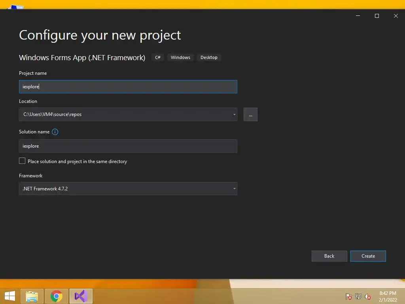Close the Configure your new project dialog
The height and width of the screenshot is (304, 405).
tap(396, 16)
